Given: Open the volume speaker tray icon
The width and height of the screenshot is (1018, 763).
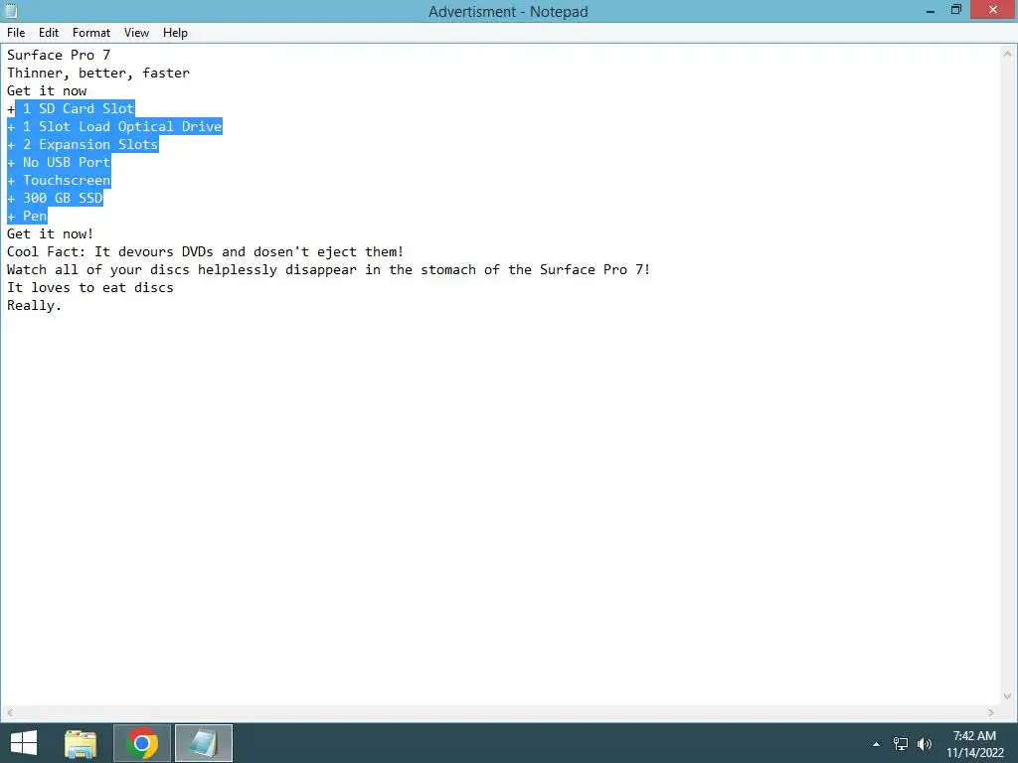Looking at the screenshot, I should 925,744.
